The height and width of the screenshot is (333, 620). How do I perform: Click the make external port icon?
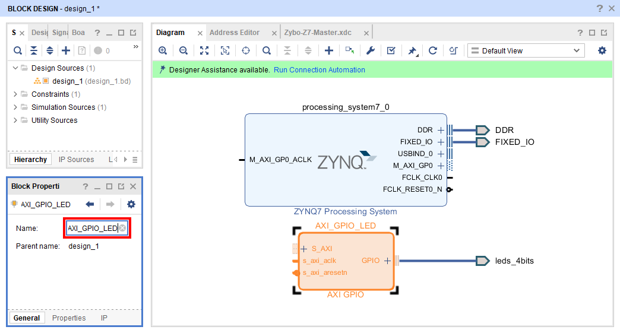tap(350, 50)
